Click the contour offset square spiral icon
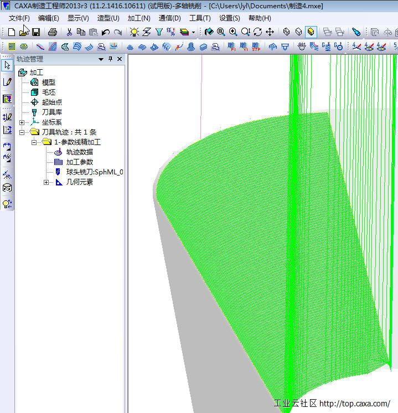 [x=12, y=47]
